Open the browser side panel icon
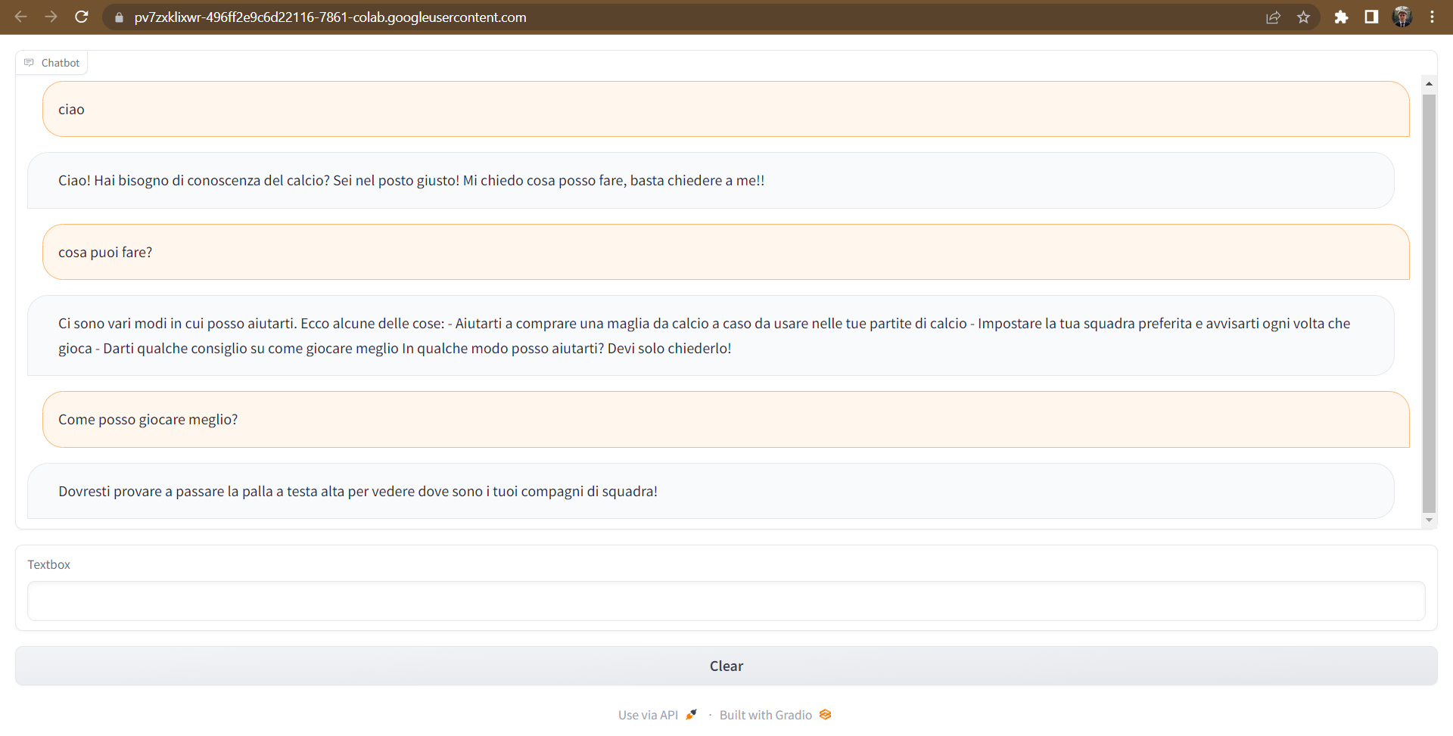Viewport: 1453px width, 736px height. tap(1372, 17)
